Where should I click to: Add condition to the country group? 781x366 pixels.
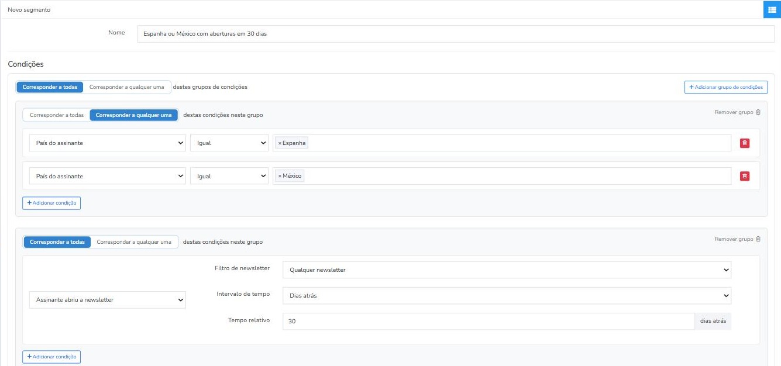(51, 203)
